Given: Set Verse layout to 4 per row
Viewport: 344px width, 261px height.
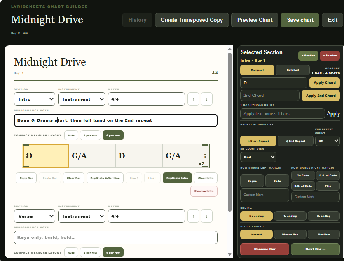Looking at the screenshot, I should 113,252.
